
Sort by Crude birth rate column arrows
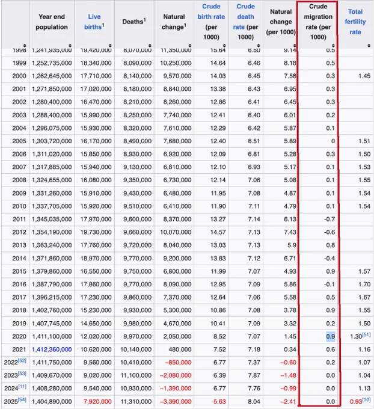(x=224, y=46)
